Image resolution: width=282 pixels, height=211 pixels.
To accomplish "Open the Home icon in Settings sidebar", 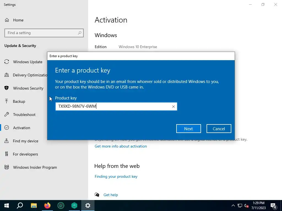I will [7, 20].
